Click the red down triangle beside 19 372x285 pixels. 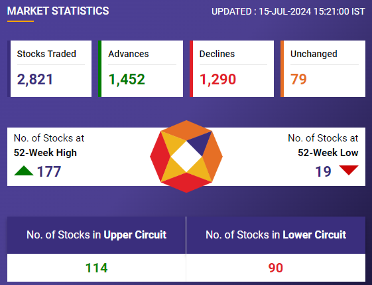pyautogui.click(x=349, y=170)
